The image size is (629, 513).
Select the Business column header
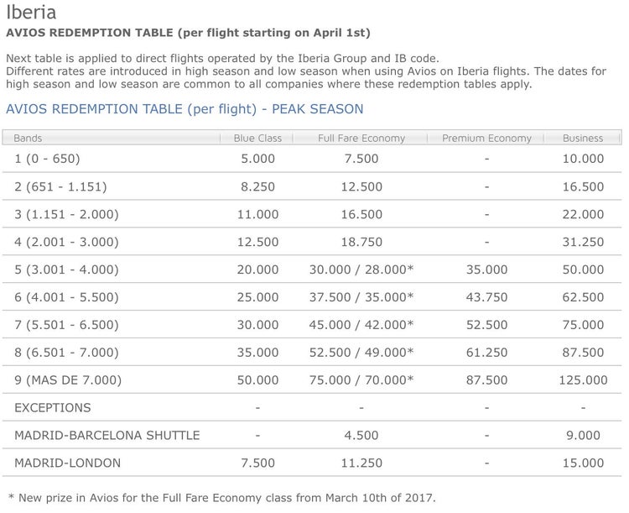coord(583,139)
